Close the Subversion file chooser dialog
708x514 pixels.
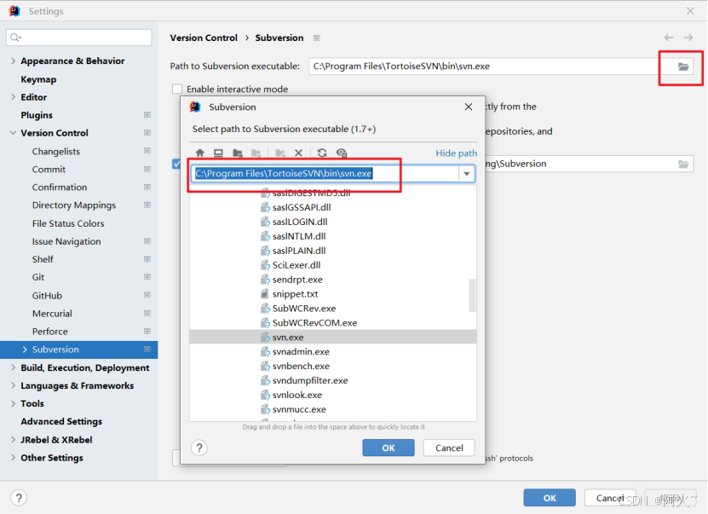[x=469, y=107]
